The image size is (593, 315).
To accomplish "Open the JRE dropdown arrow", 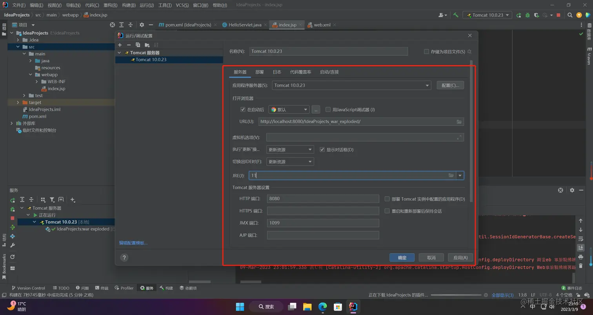I will pyautogui.click(x=460, y=176).
